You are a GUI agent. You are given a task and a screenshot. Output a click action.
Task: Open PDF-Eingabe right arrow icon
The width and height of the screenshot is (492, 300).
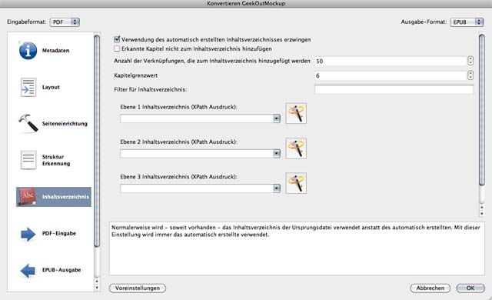[28, 234]
